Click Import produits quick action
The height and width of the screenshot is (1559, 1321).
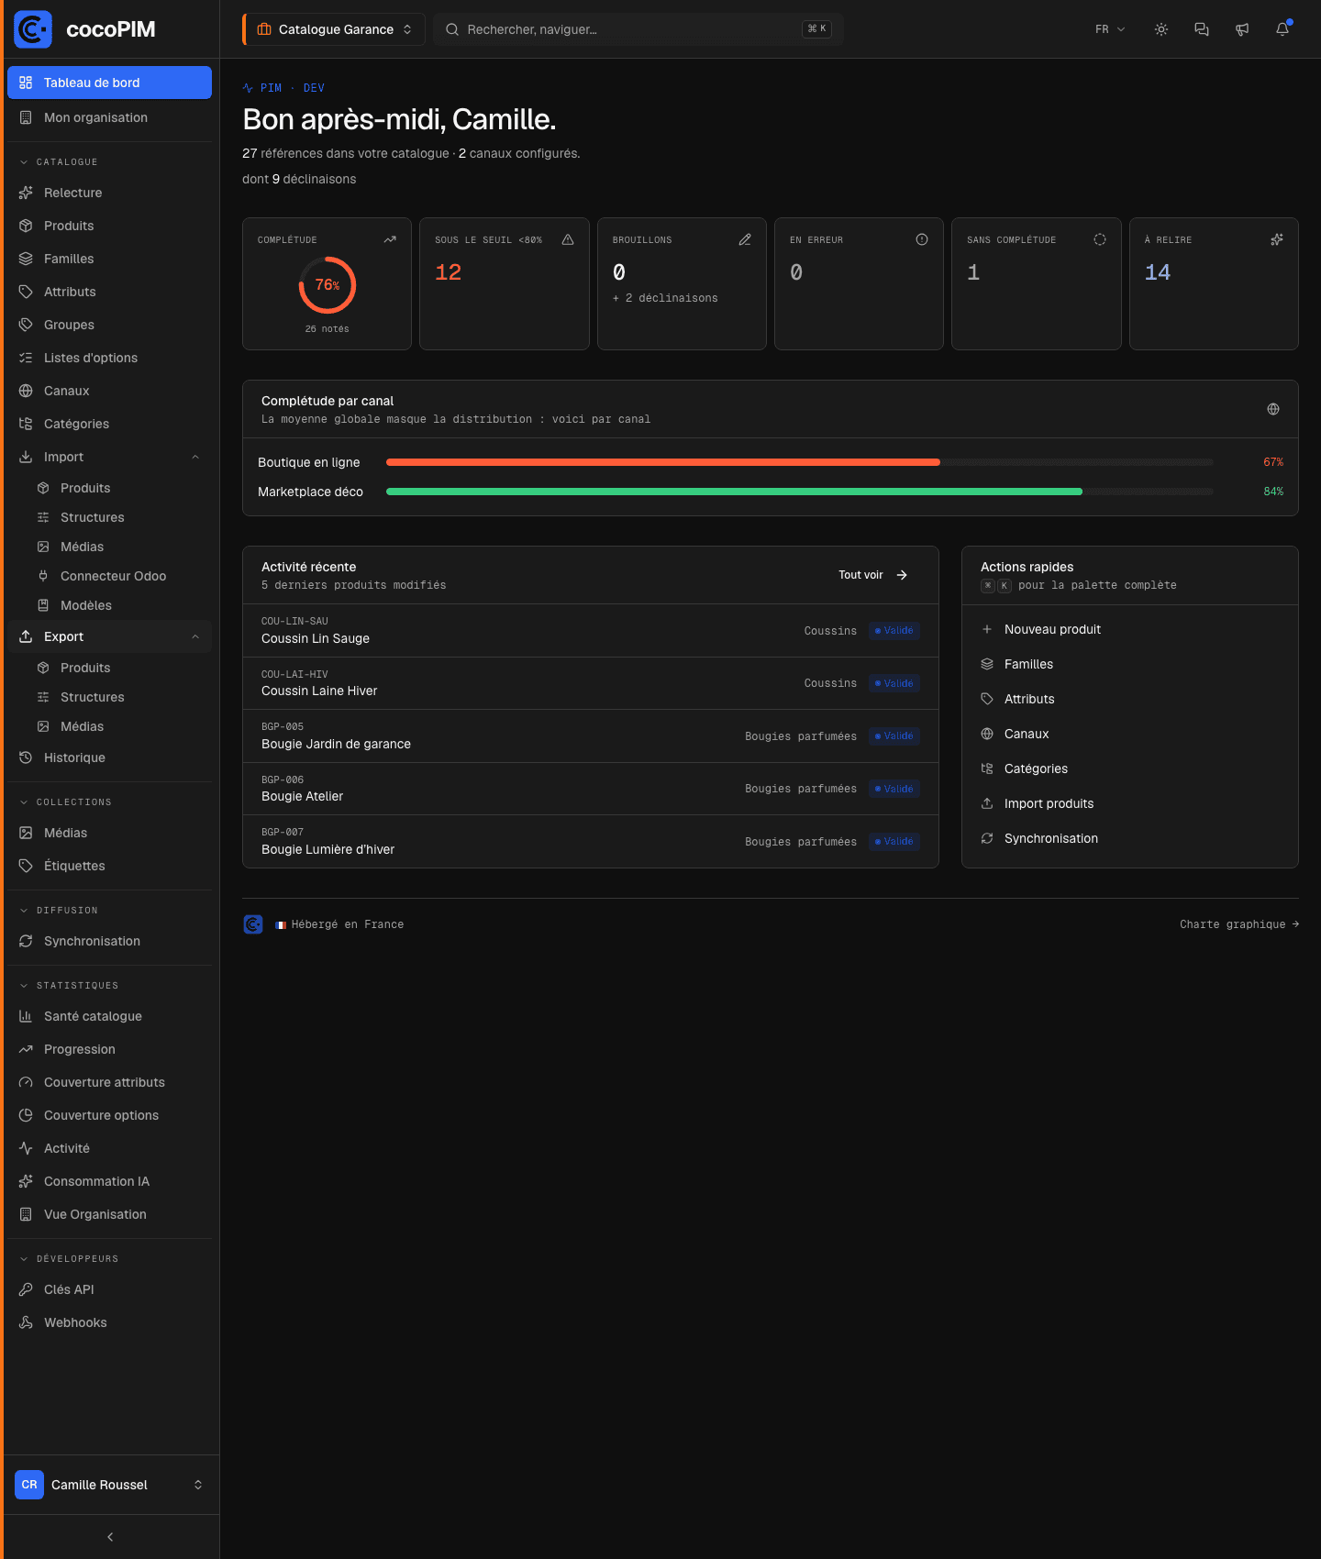(x=1129, y=803)
